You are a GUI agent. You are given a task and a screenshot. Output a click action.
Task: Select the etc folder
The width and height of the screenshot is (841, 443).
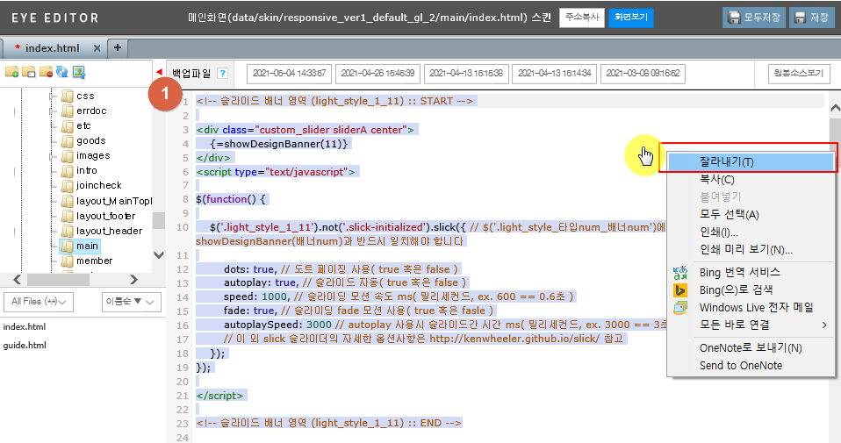tap(83, 126)
